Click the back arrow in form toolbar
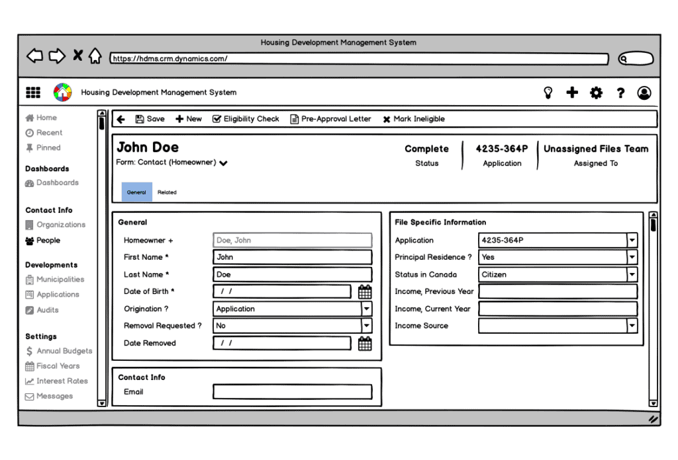 tap(121, 119)
